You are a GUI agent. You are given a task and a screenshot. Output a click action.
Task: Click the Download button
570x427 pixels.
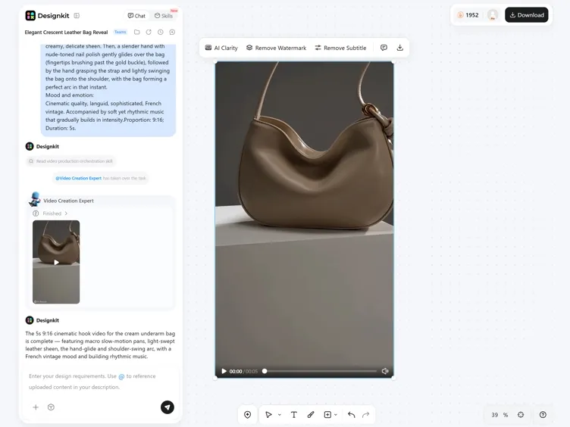pyautogui.click(x=526, y=15)
